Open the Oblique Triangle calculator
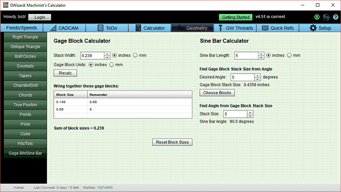This screenshot has height=192, width=341. pyautogui.click(x=25, y=47)
